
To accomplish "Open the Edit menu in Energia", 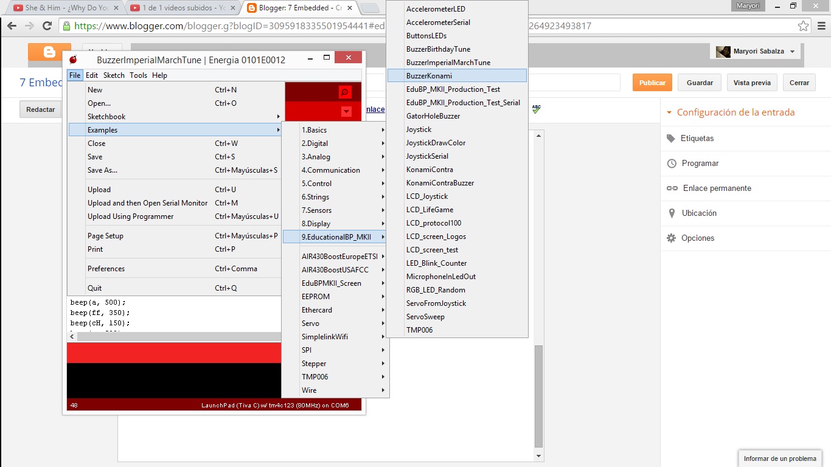I will (92, 75).
